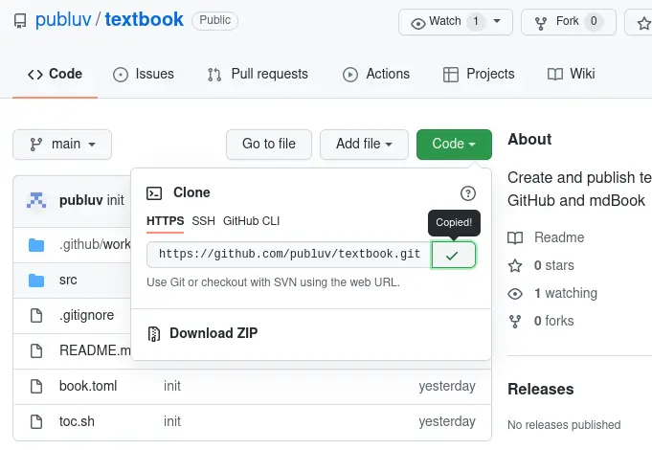Open the toc.sh file
The image size is (652, 450).
pyautogui.click(x=77, y=421)
